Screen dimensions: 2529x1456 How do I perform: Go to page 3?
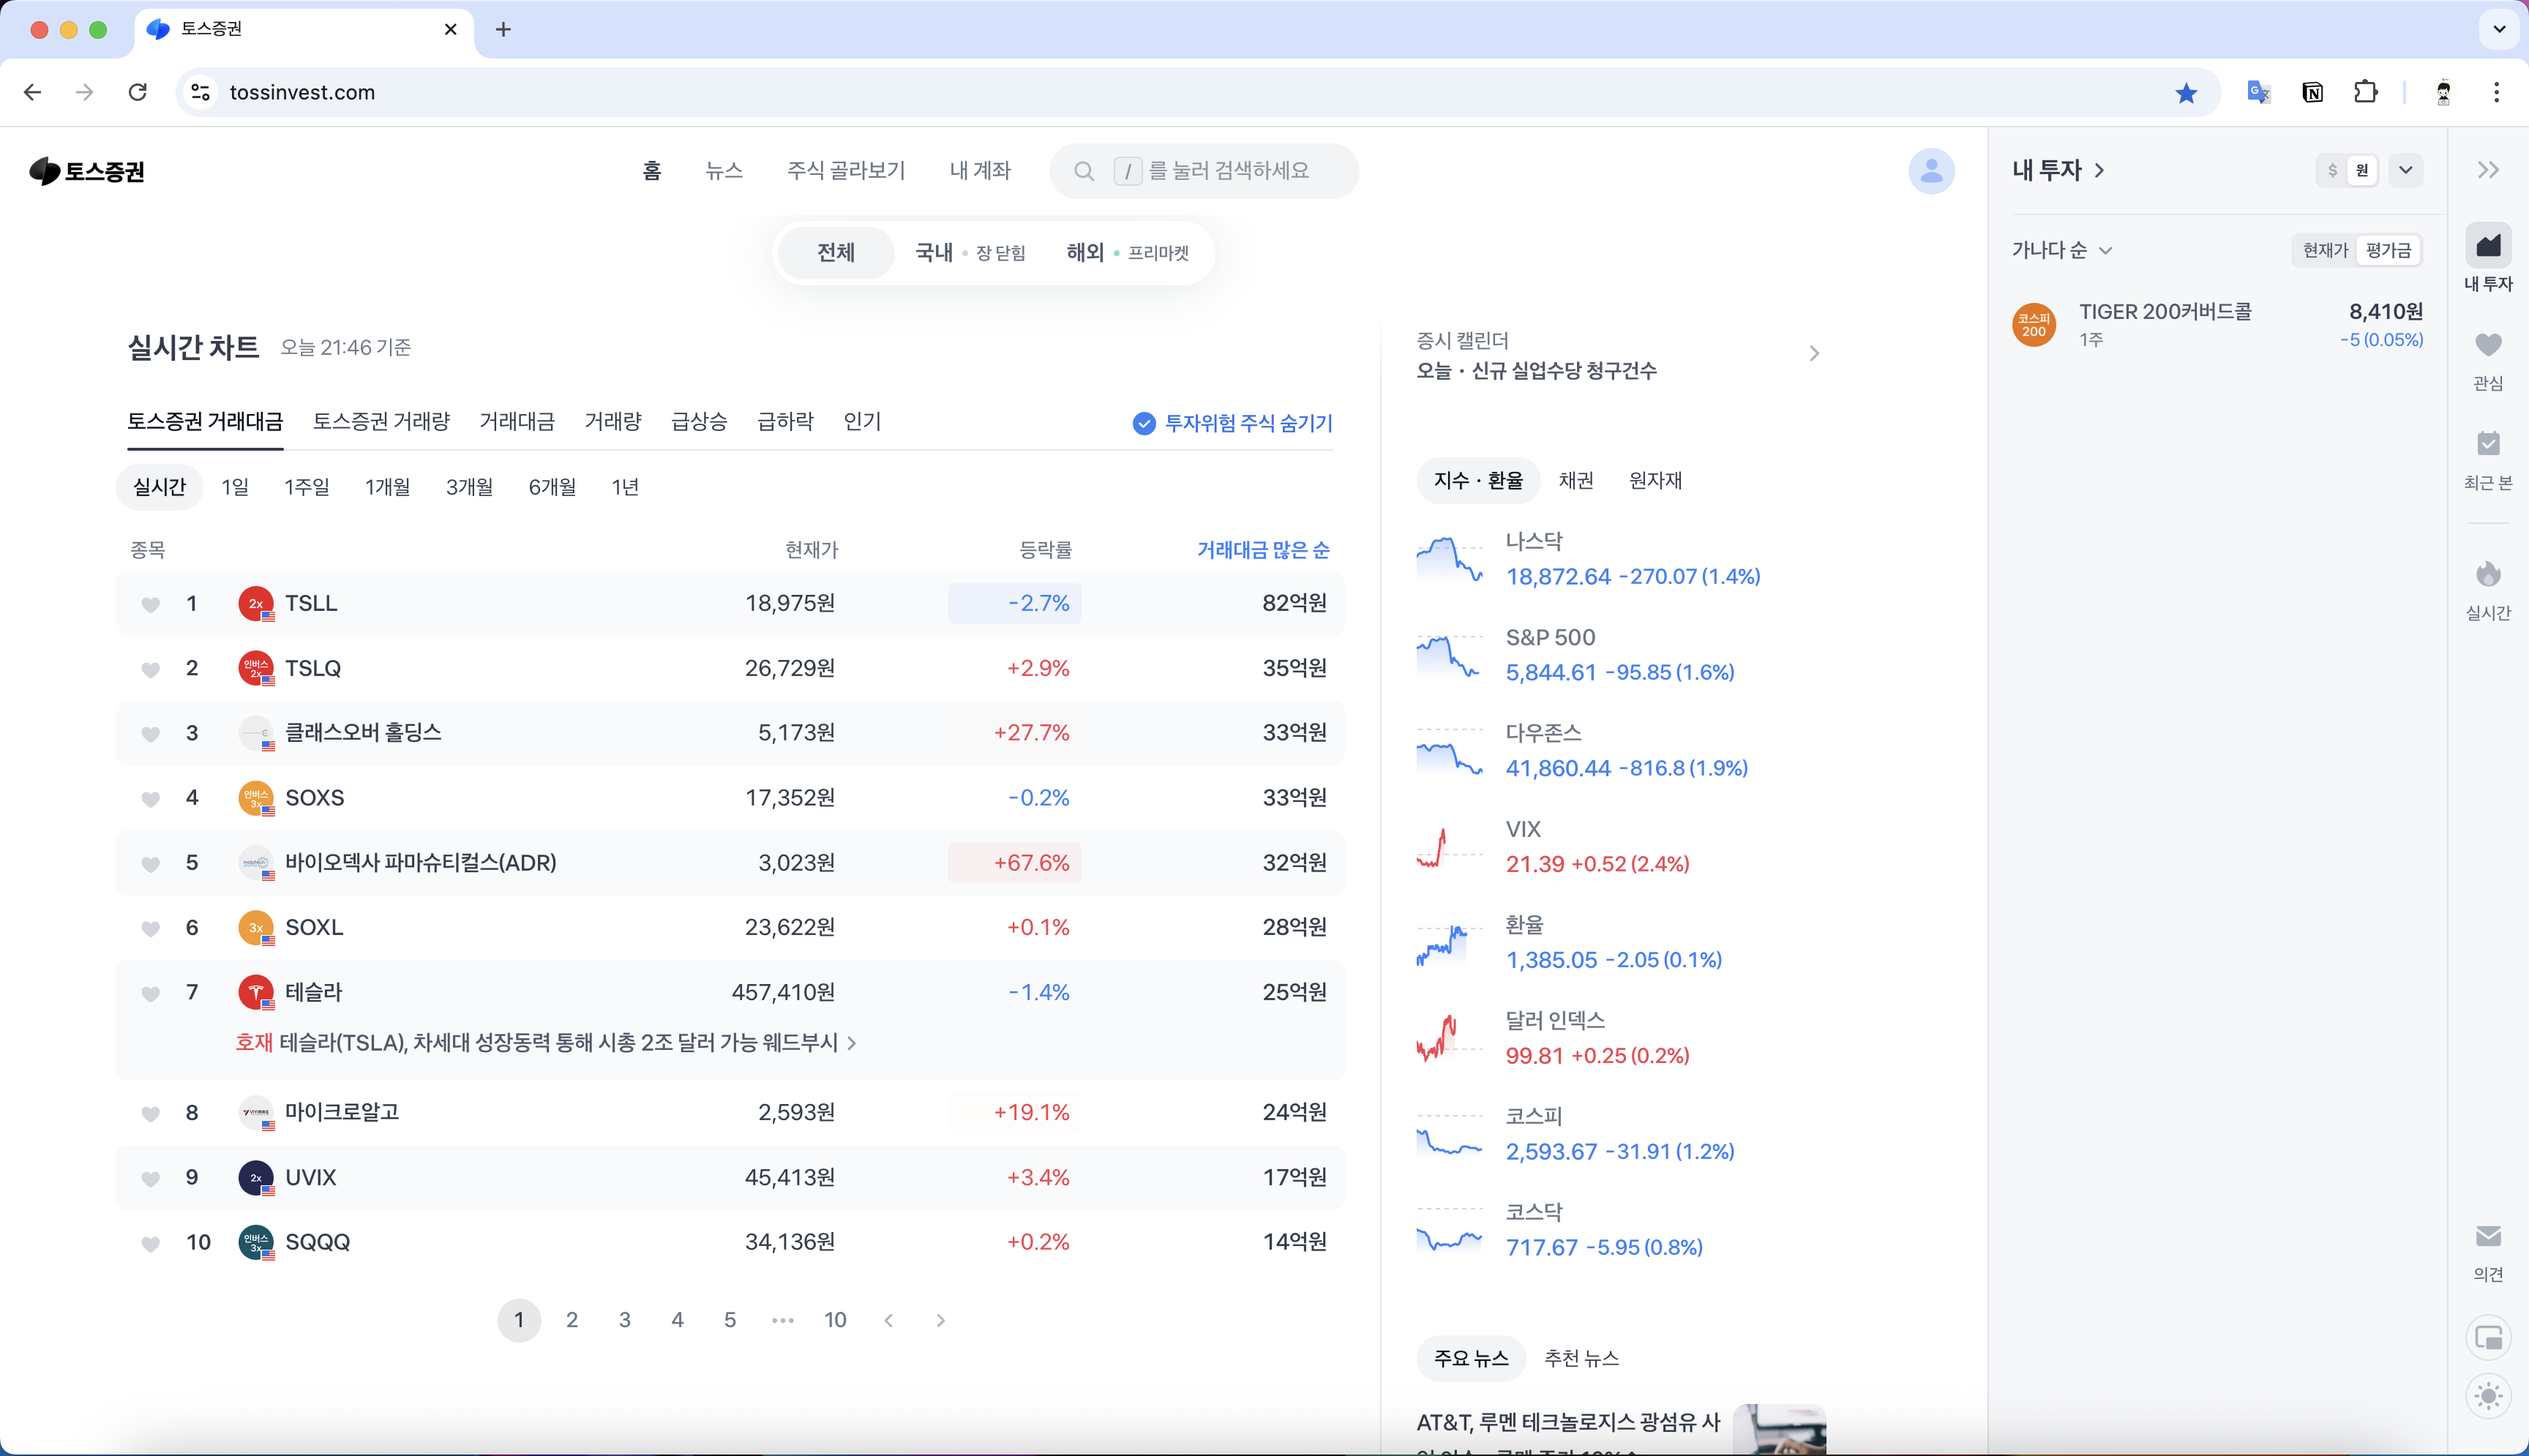[624, 1321]
